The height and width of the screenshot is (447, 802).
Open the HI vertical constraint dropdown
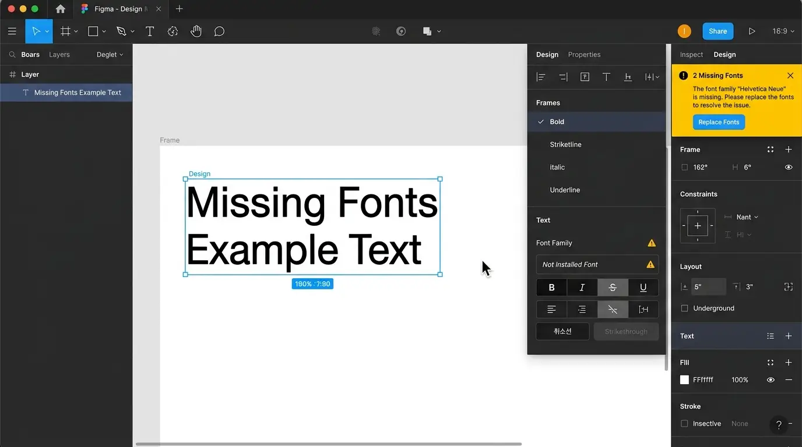(744, 235)
